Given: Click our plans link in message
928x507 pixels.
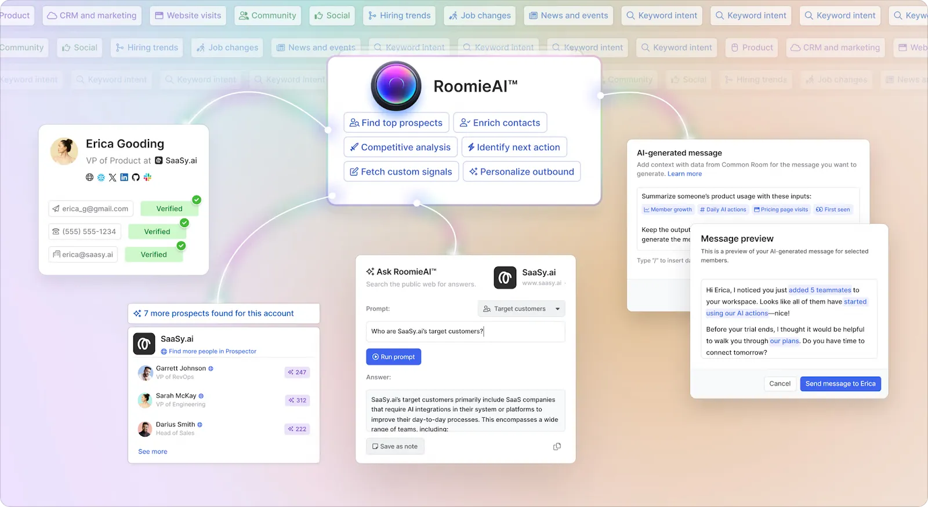Looking at the screenshot, I should tap(784, 341).
